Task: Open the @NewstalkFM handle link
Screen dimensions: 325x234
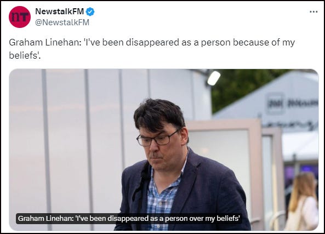Action: tap(62, 22)
